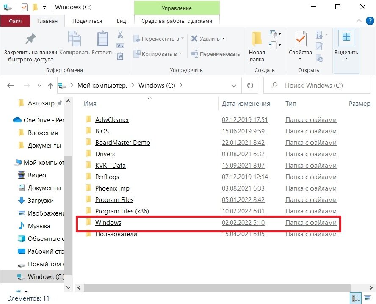Click the Вставить (Paste) clipboard icon
The width and height of the screenshot is (376, 304).
tap(102, 39)
